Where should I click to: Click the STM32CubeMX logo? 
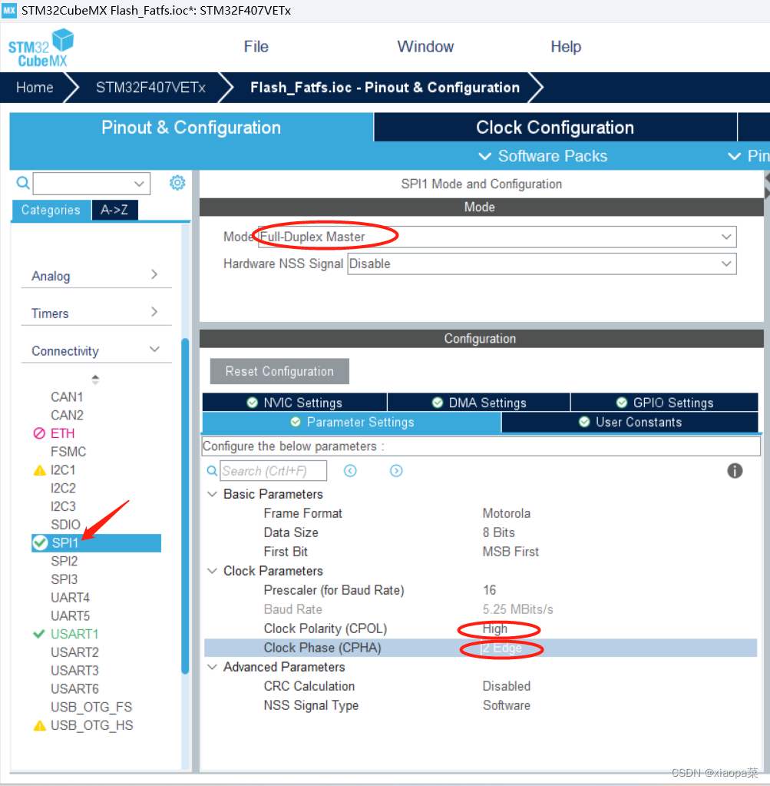pos(41,48)
